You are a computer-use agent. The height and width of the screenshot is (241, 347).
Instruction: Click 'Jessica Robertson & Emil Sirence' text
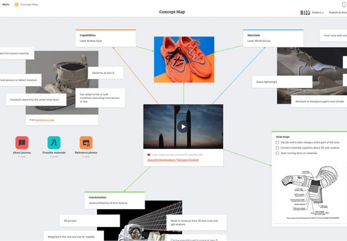tap(108, 203)
